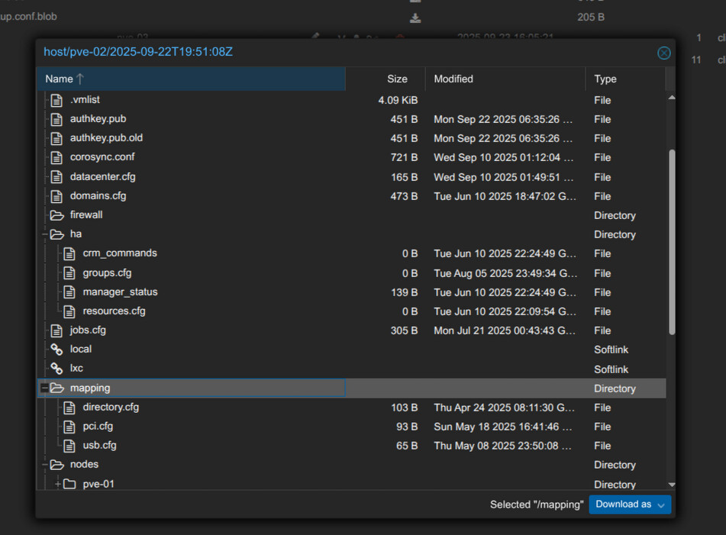Expand the pve-01 directory
This screenshot has width=726, height=535.
[x=57, y=484]
